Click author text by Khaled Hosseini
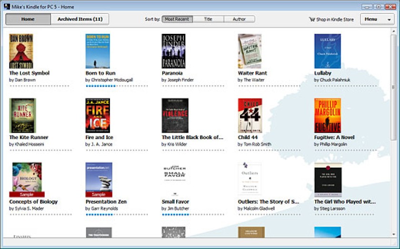400x249 pixels. (27, 144)
